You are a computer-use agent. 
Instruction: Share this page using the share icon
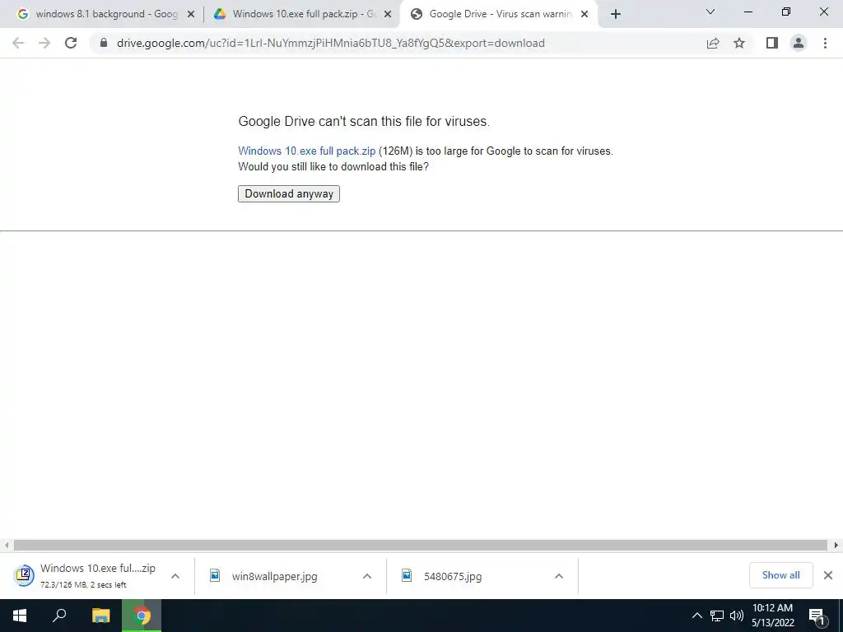(713, 43)
